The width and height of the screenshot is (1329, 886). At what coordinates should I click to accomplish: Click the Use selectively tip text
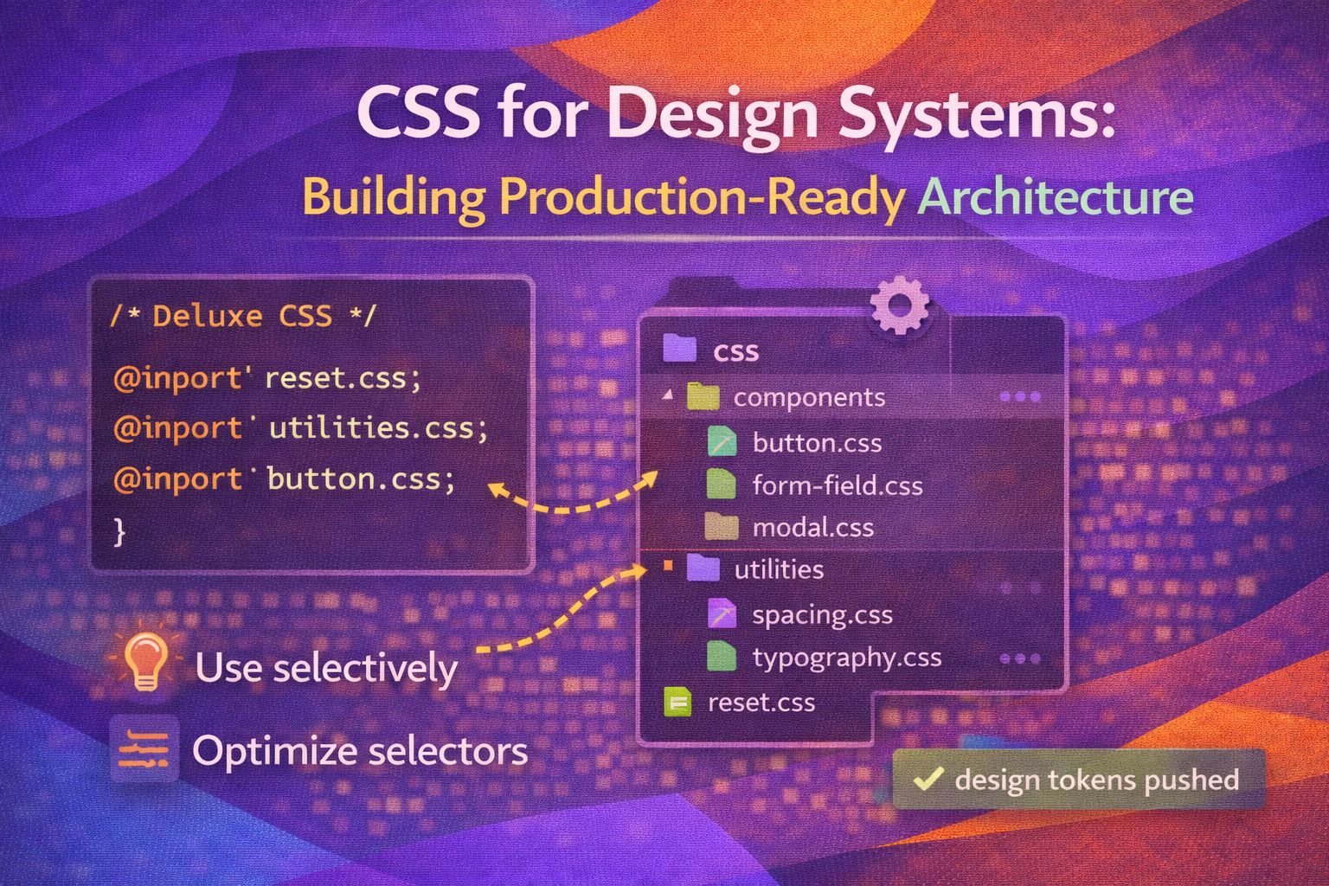point(326,668)
